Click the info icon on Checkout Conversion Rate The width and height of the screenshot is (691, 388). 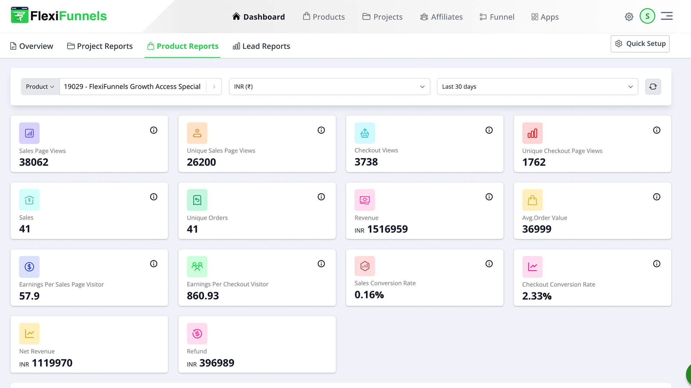coord(657,263)
